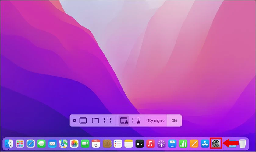The height and width of the screenshot is (152, 256).
Task: Launch Safari from the Dock
Action: (x=30, y=144)
